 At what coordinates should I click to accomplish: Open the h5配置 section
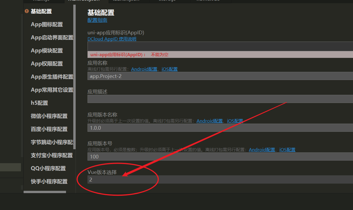39,103
